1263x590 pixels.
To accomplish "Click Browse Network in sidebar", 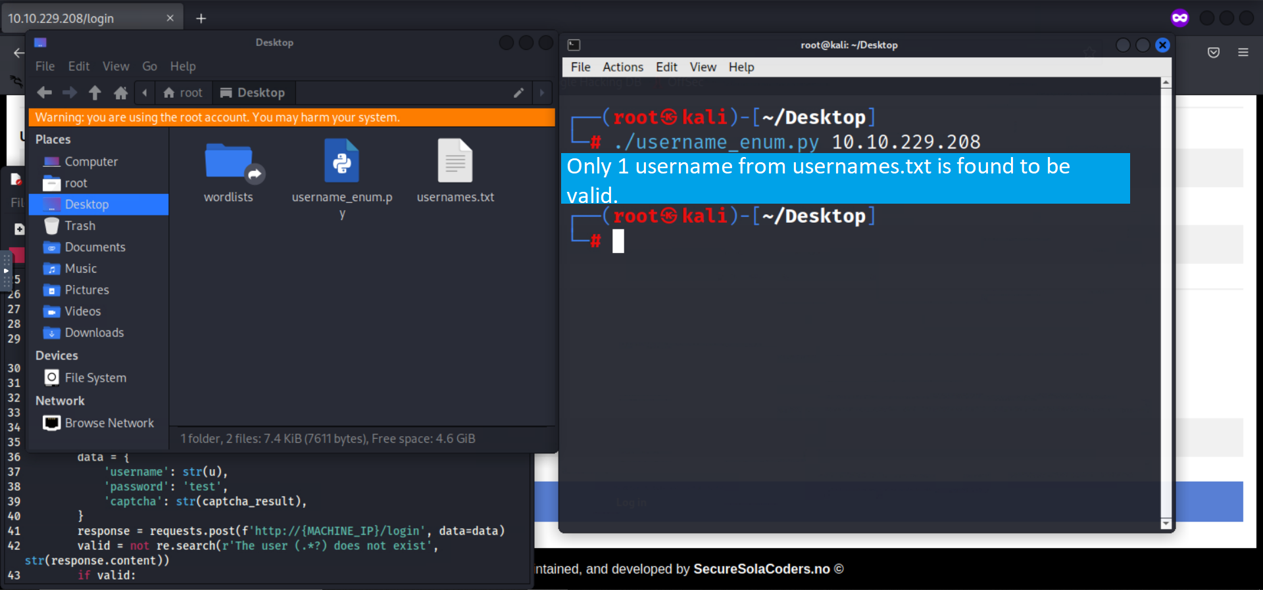I will [x=109, y=423].
